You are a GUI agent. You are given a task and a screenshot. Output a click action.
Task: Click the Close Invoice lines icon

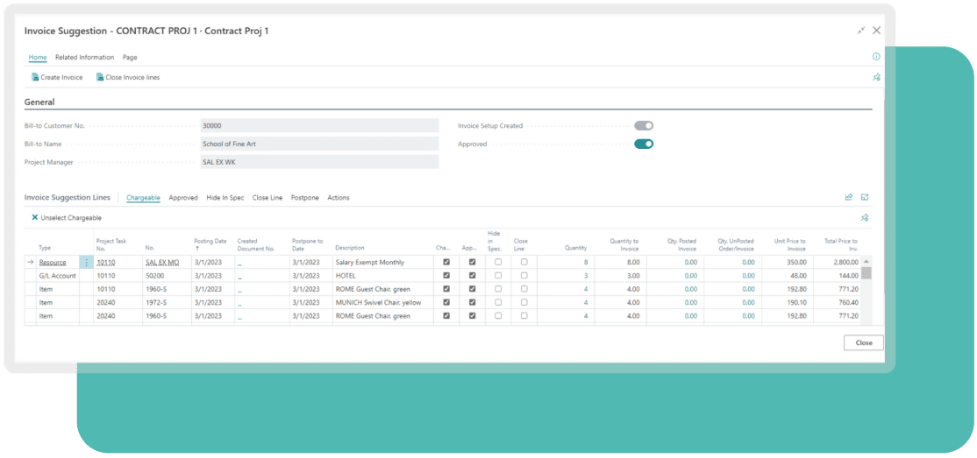point(100,77)
